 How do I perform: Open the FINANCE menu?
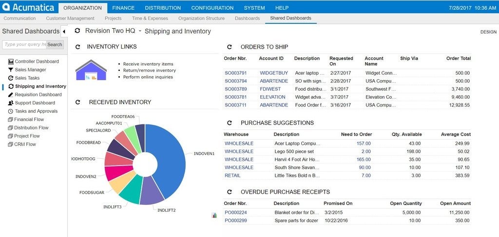pyautogui.click(x=123, y=8)
